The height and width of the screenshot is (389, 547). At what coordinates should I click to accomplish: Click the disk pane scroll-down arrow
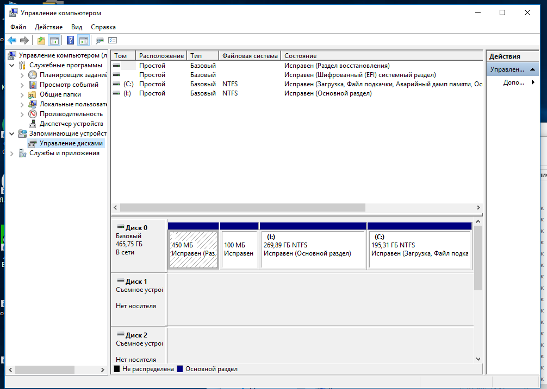tap(478, 359)
